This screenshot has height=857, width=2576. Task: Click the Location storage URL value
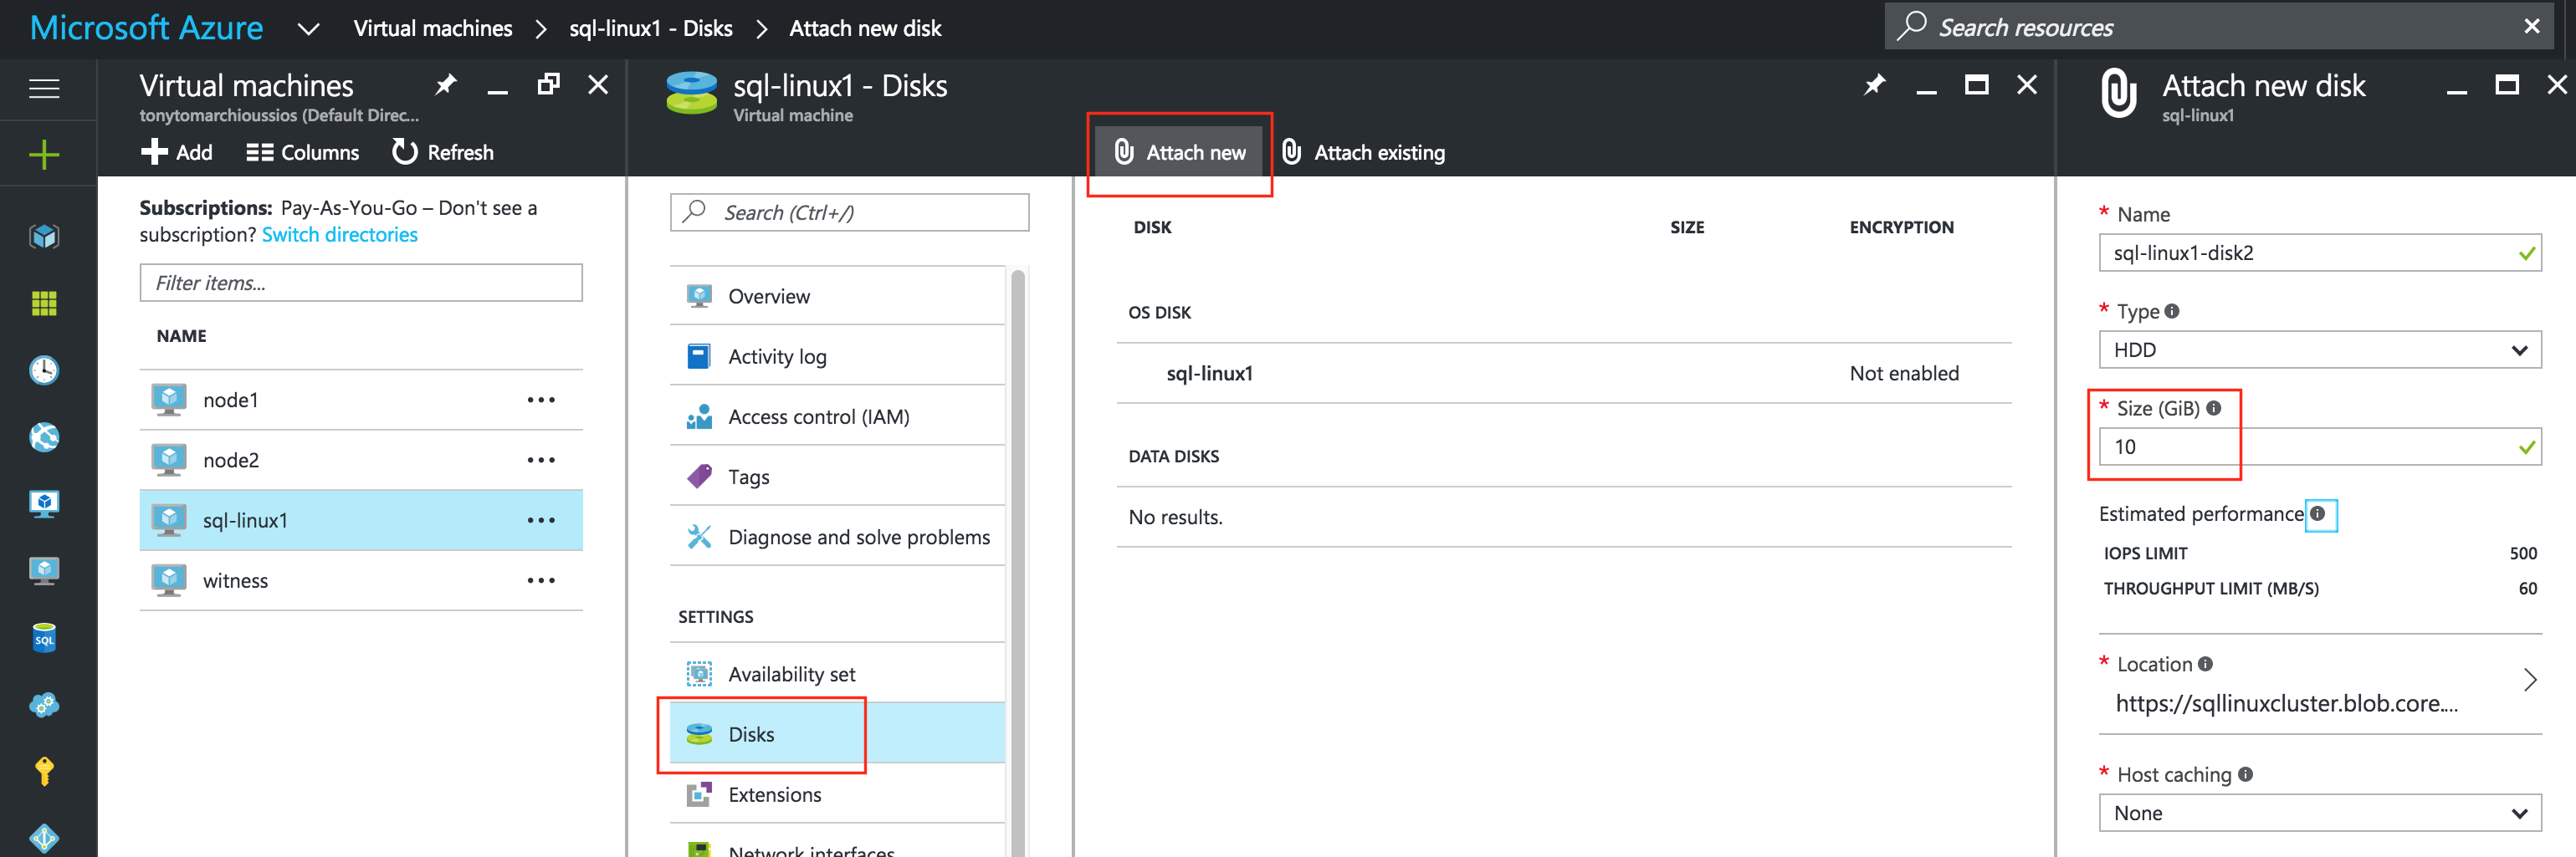[2286, 703]
